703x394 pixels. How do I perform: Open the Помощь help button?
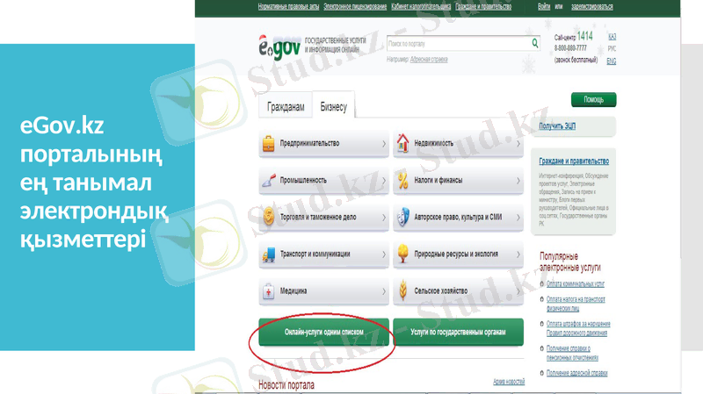coord(593,100)
